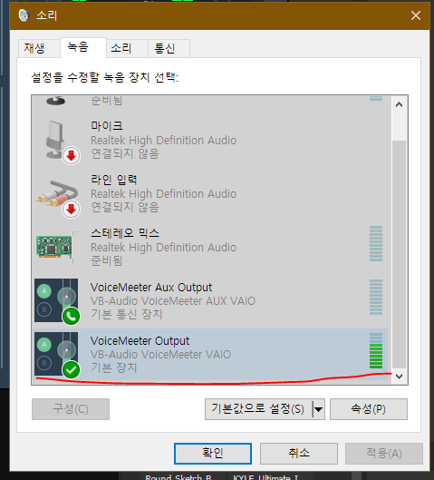Screen dimensions: 434x480
Task: Cancel with the 취소 button
Action: tap(299, 454)
